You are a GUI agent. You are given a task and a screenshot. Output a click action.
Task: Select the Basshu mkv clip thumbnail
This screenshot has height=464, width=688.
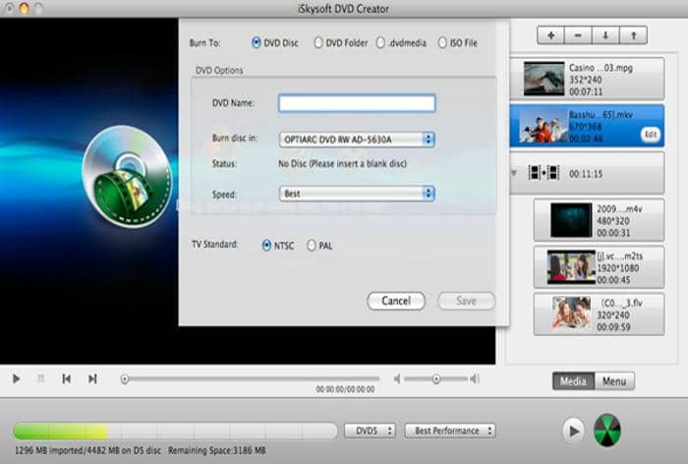(x=544, y=126)
